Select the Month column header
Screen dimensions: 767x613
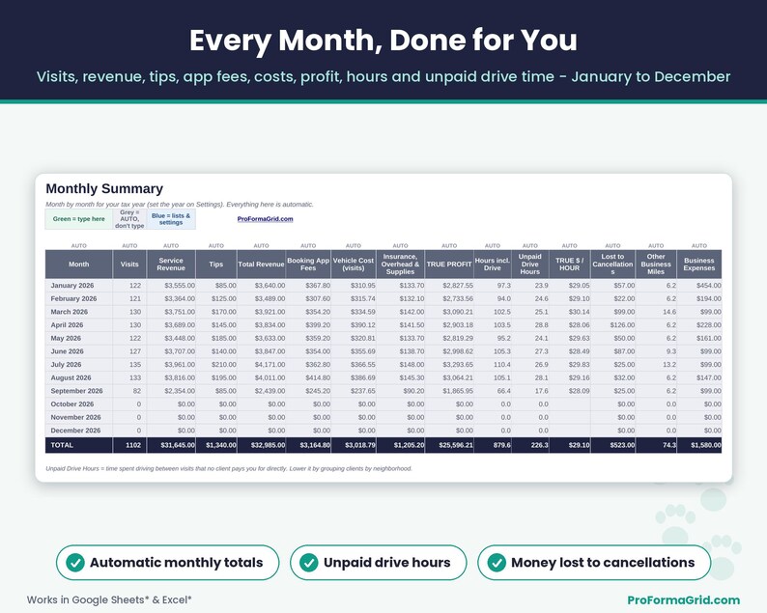[x=79, y=264]
